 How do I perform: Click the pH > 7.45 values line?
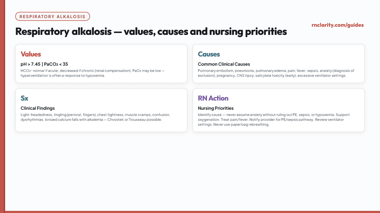(x=44, y=64)
